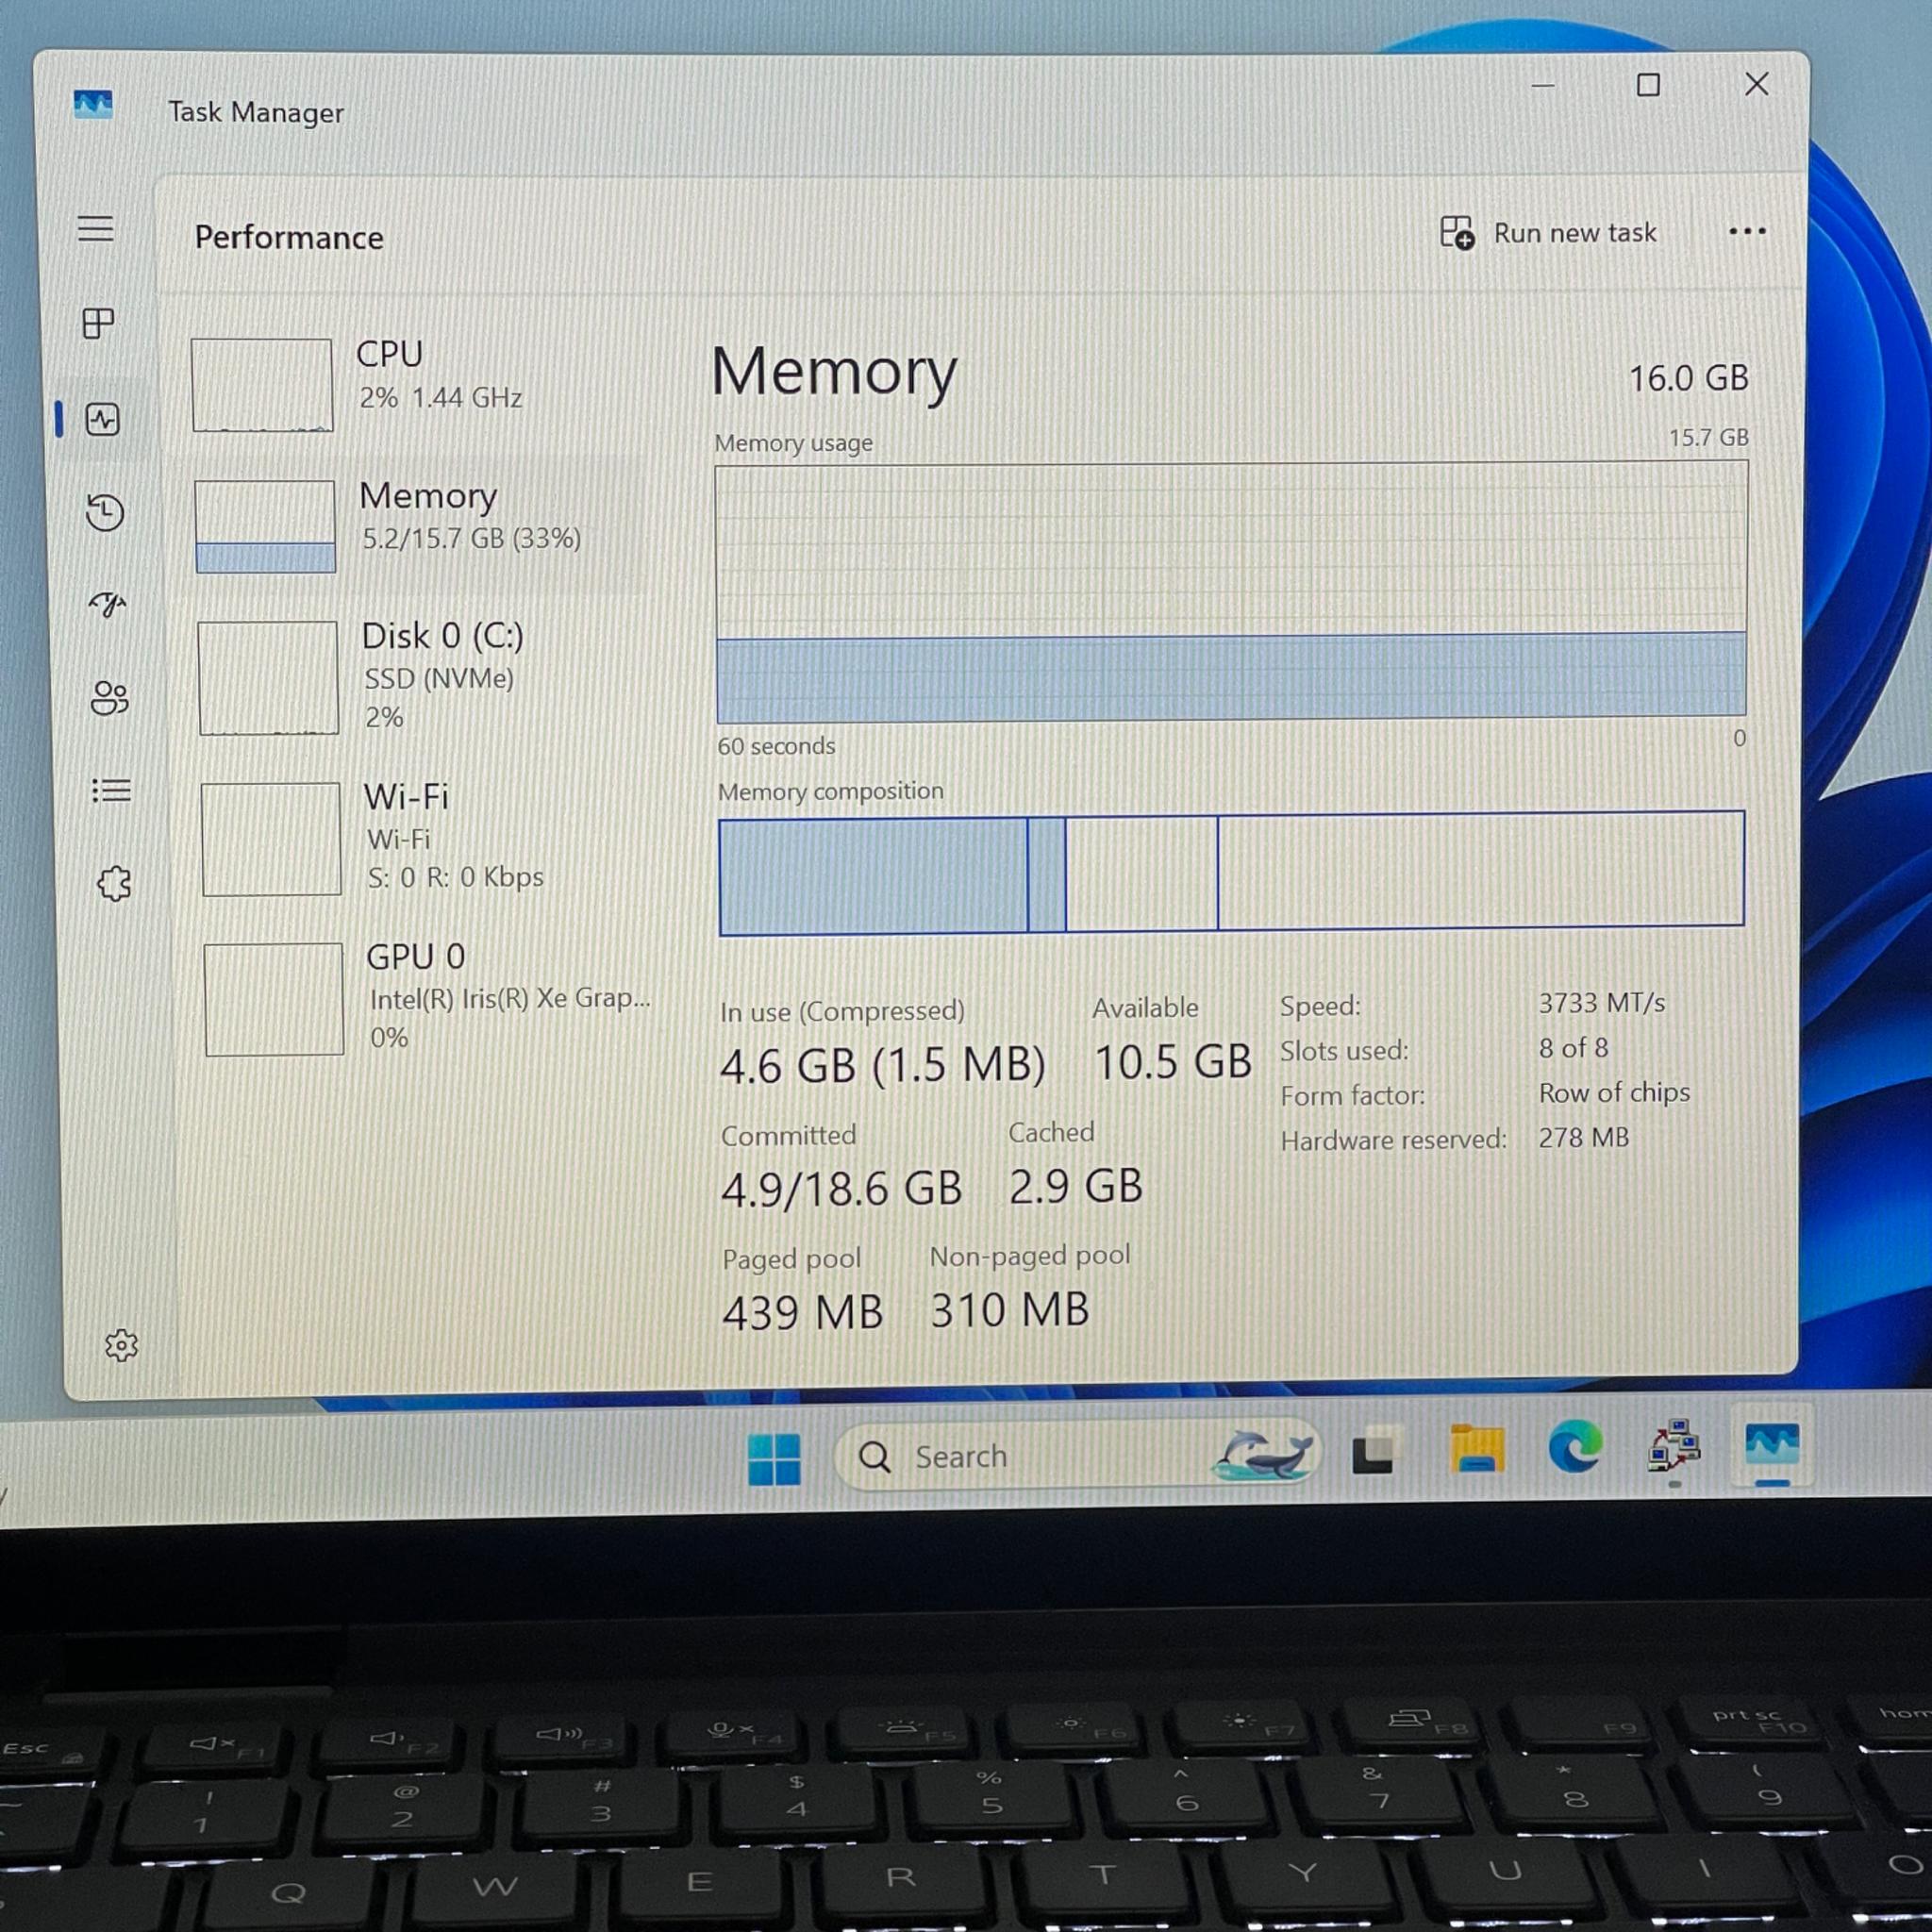Open File Explorer from the taskbar

[x=1477, y=1449]
